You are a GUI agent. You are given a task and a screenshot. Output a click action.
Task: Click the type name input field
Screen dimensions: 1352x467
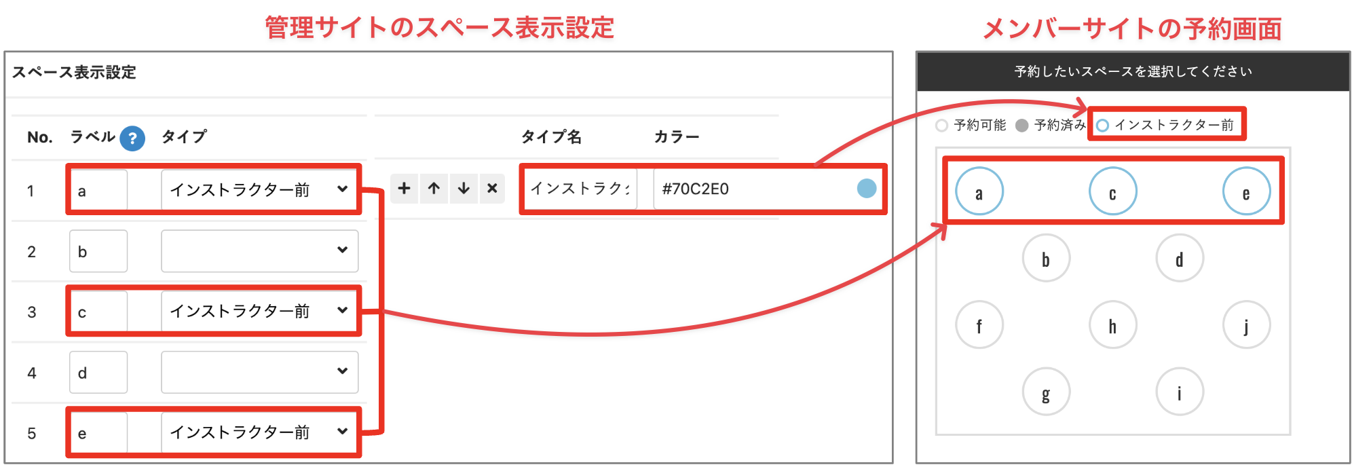(x=580, y=189)
